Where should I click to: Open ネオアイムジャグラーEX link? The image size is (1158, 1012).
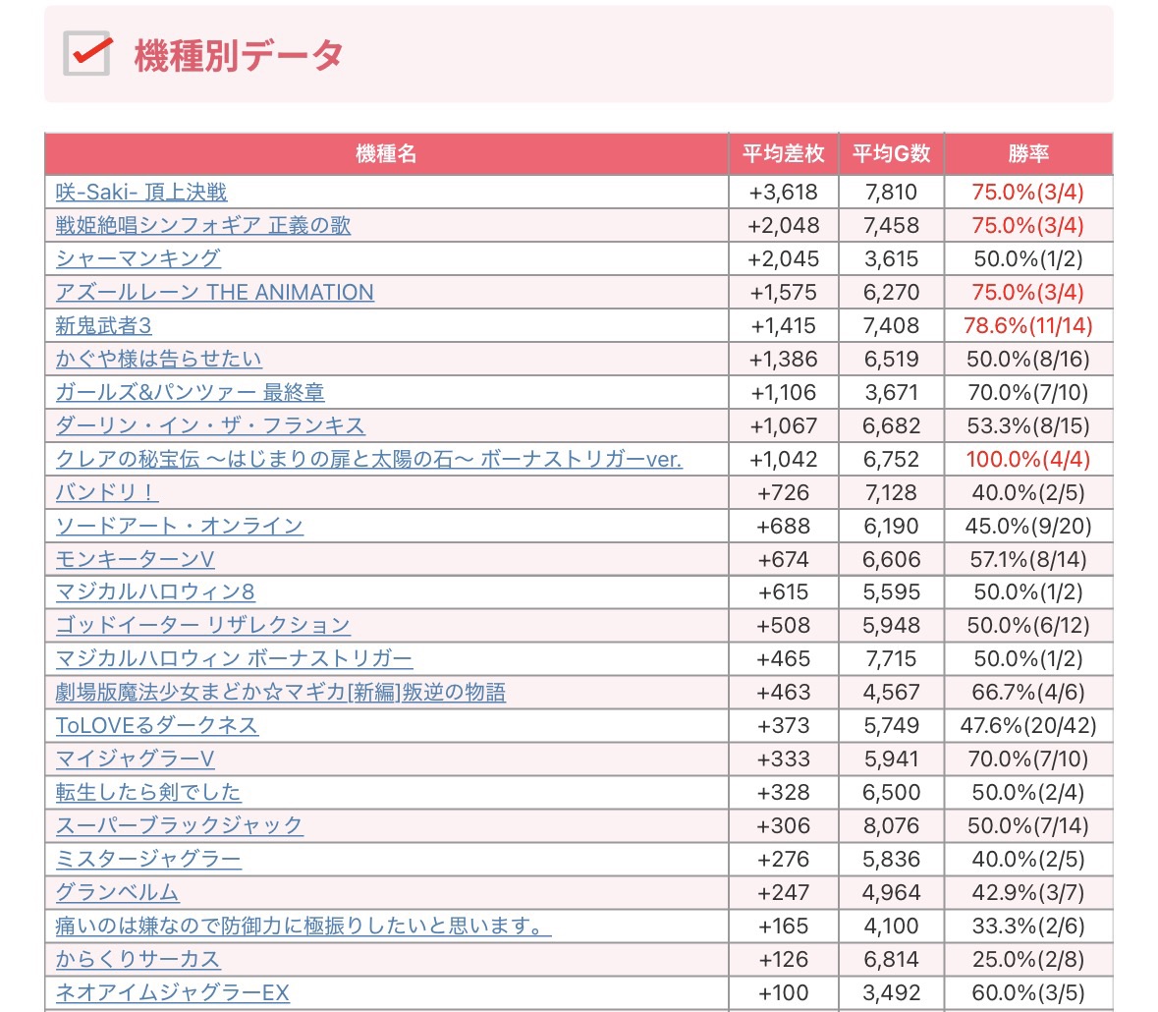[x=173, y=992]
